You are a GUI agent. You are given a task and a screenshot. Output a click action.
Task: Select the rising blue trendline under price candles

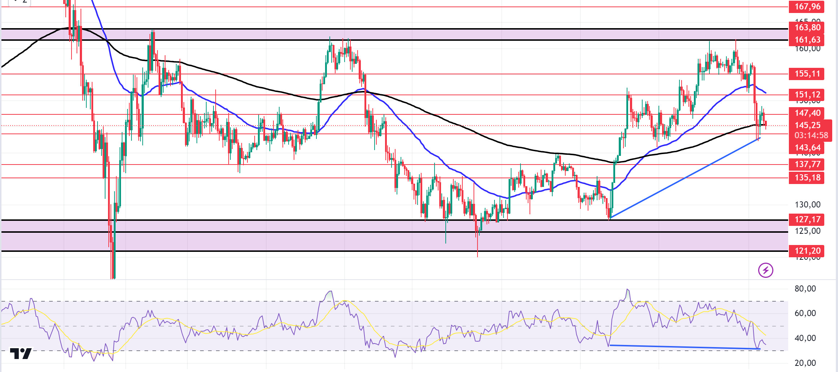click(685, 178)
